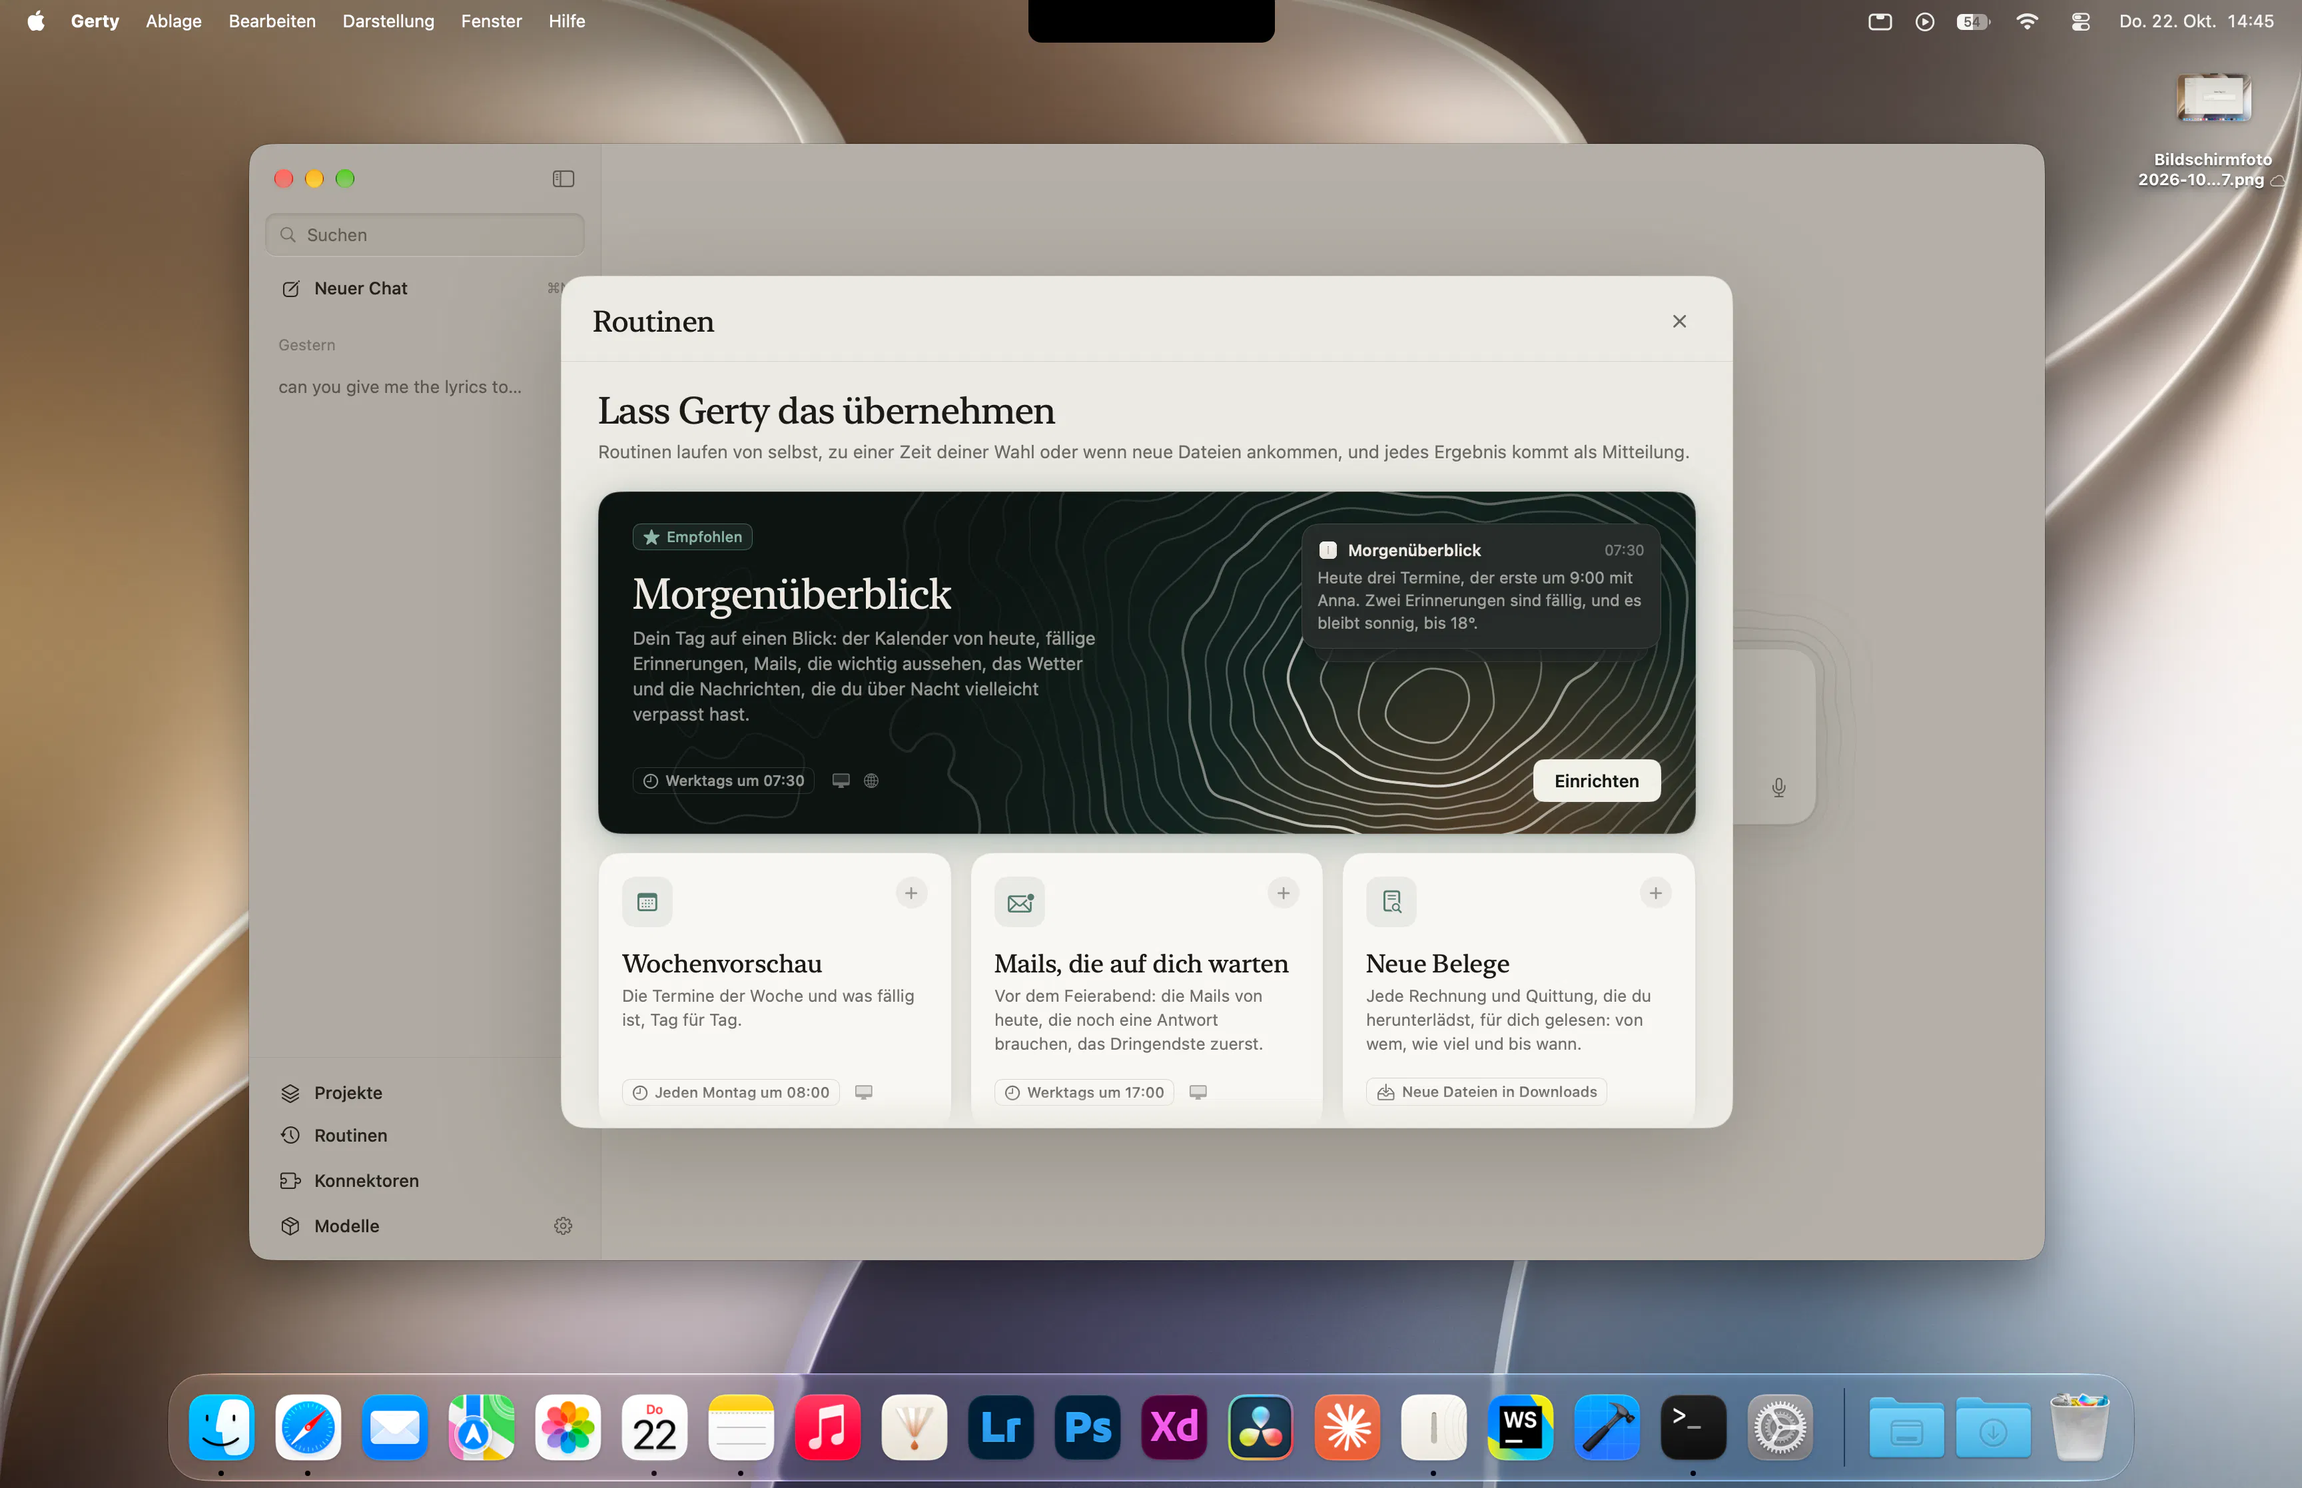2302x1488 pixels.
Task: Click the computer icon next to Werktags um 07:30
Action: click(x=841, y=781)
